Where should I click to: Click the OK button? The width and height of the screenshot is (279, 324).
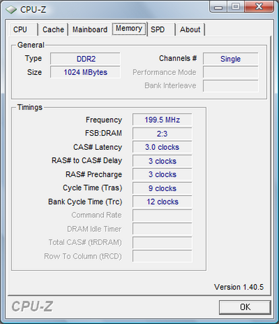tap(245, 307)
